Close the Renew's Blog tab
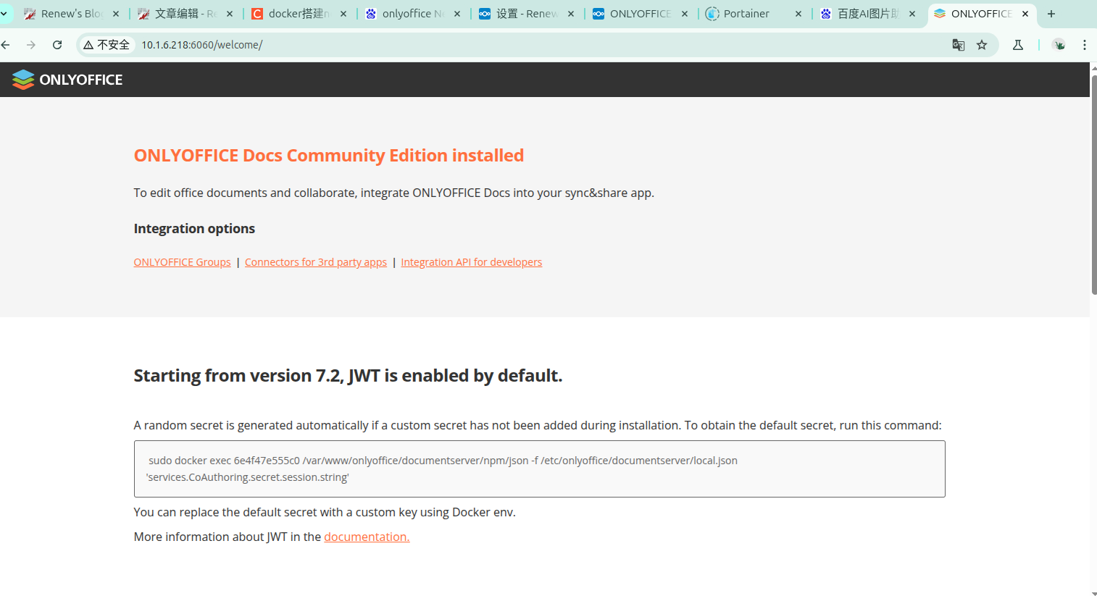Screen dimensions: 1097x596 coord(116,14)
